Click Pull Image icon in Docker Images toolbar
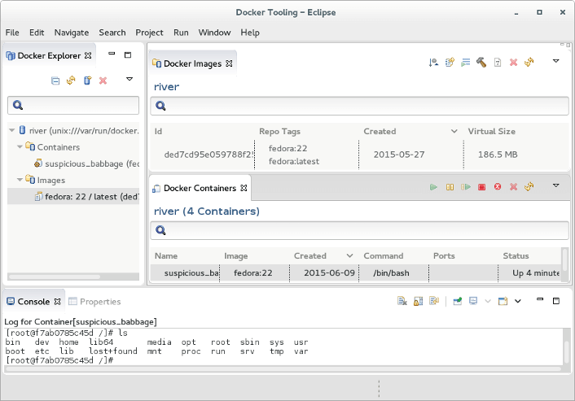Screen dimensions: 575x401 coord(433,63)
